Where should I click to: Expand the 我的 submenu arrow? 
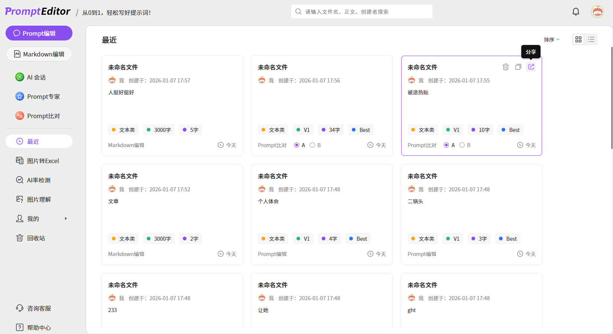[66, 218]
